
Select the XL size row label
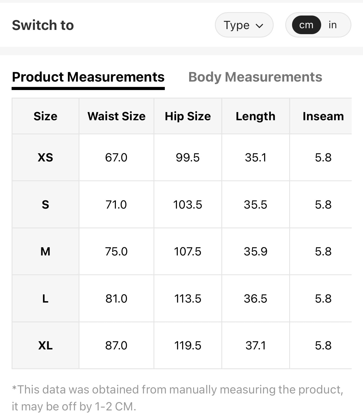pyautogui.click(x=46, y=345)
